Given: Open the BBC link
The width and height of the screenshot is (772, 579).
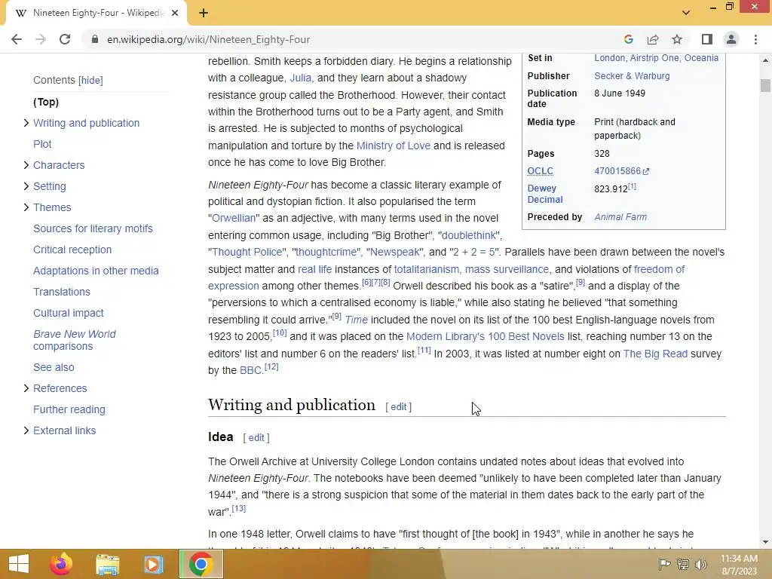Looking at the screenshot, I should click(251, 370).
